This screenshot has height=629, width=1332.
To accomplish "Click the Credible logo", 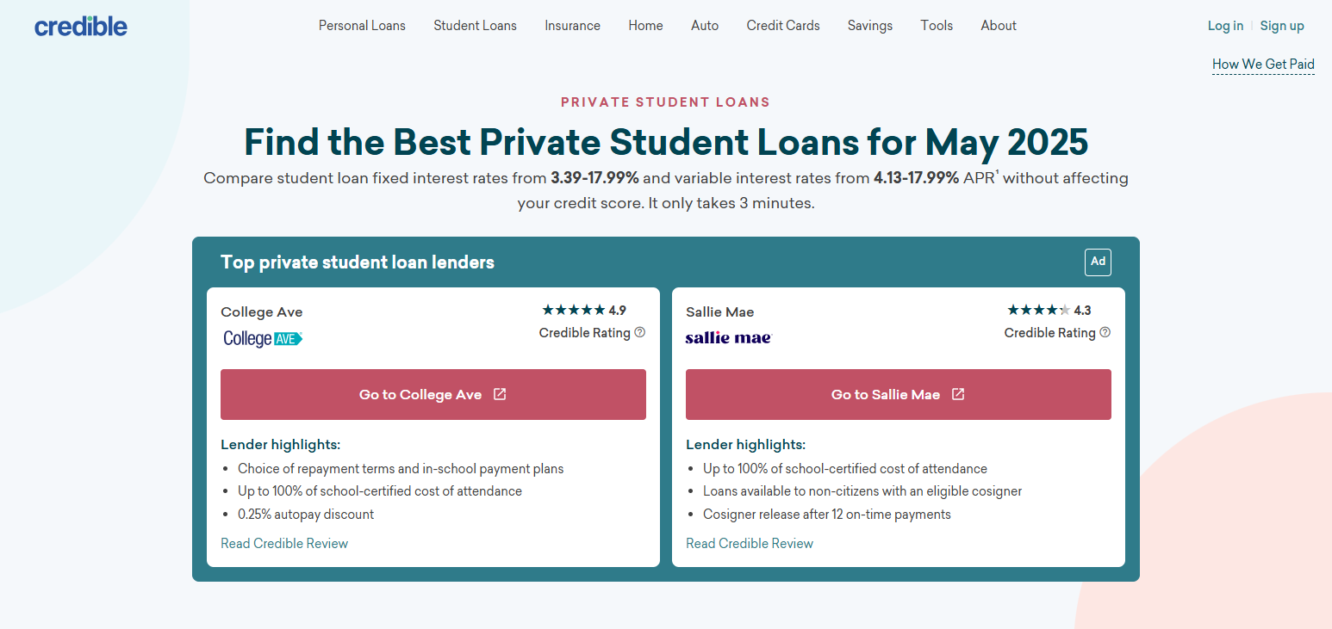I will 81,26.
